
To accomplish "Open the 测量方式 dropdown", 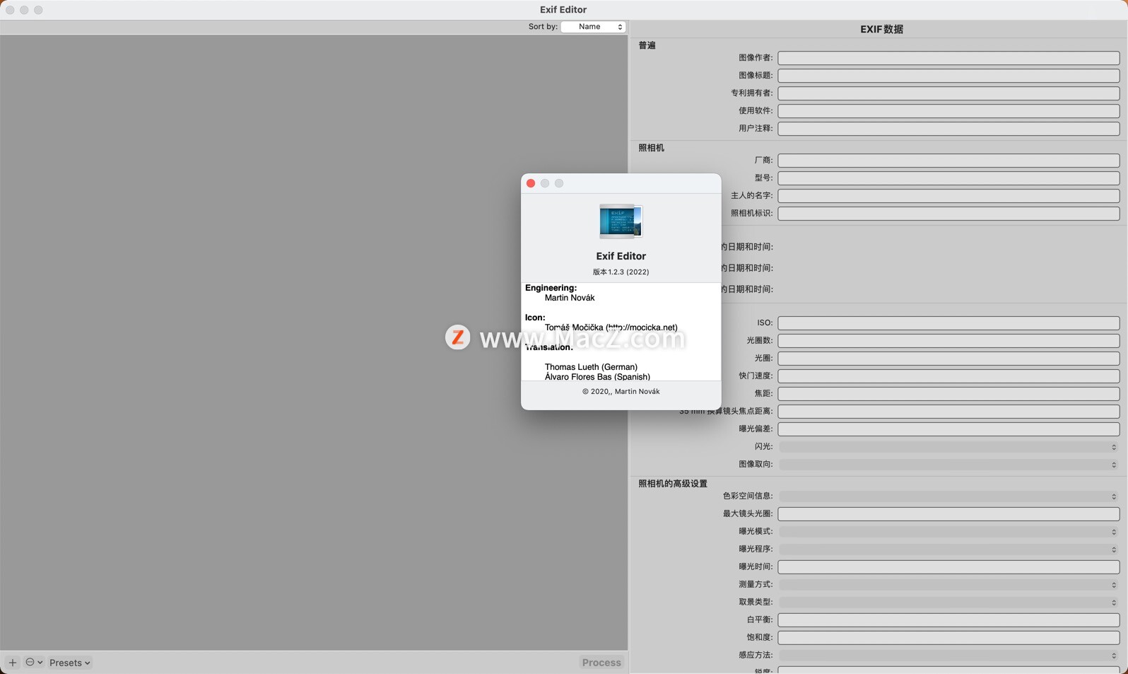I will tap(948, 585).
